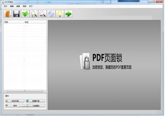Open the 关于 (About) menu
Image resolution: width=165 pixels, height=116 pixels.
(31, 6)
